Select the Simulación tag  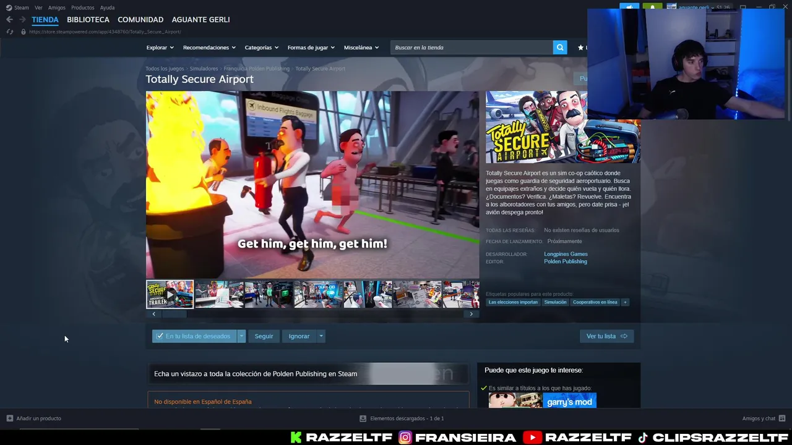[555, 302]
